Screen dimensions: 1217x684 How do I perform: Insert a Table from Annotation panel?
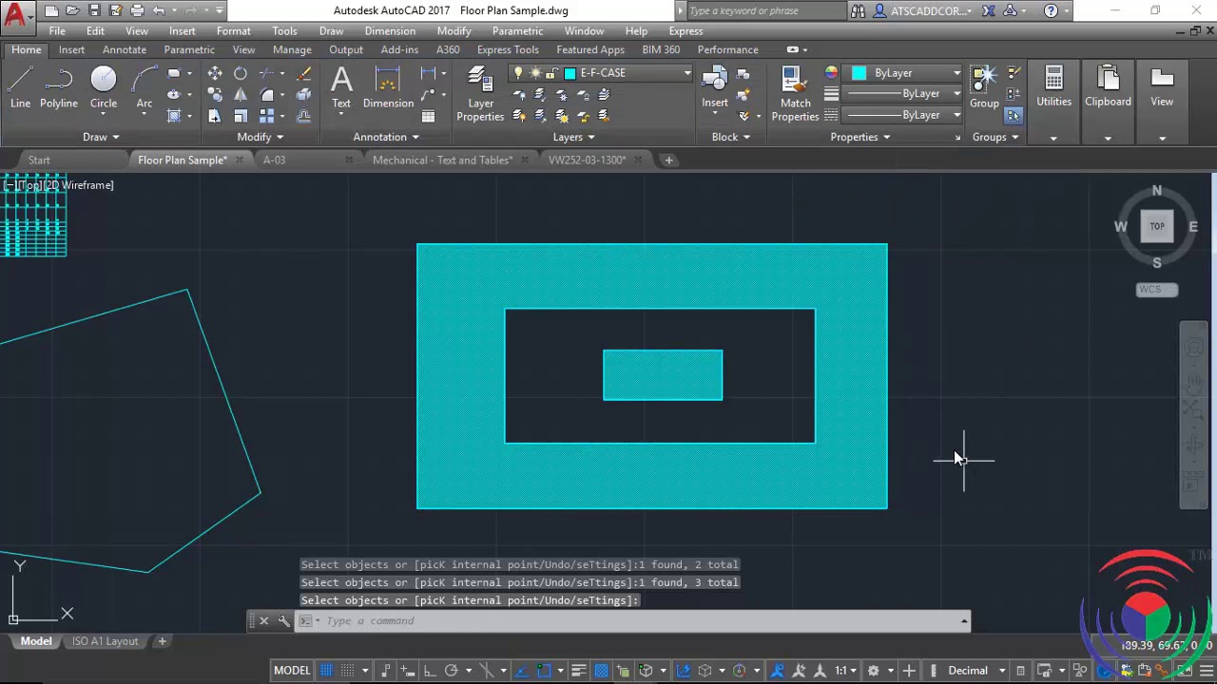tap(429, 116)
